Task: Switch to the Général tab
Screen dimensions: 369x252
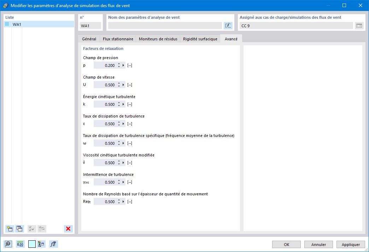Action: 89,39
